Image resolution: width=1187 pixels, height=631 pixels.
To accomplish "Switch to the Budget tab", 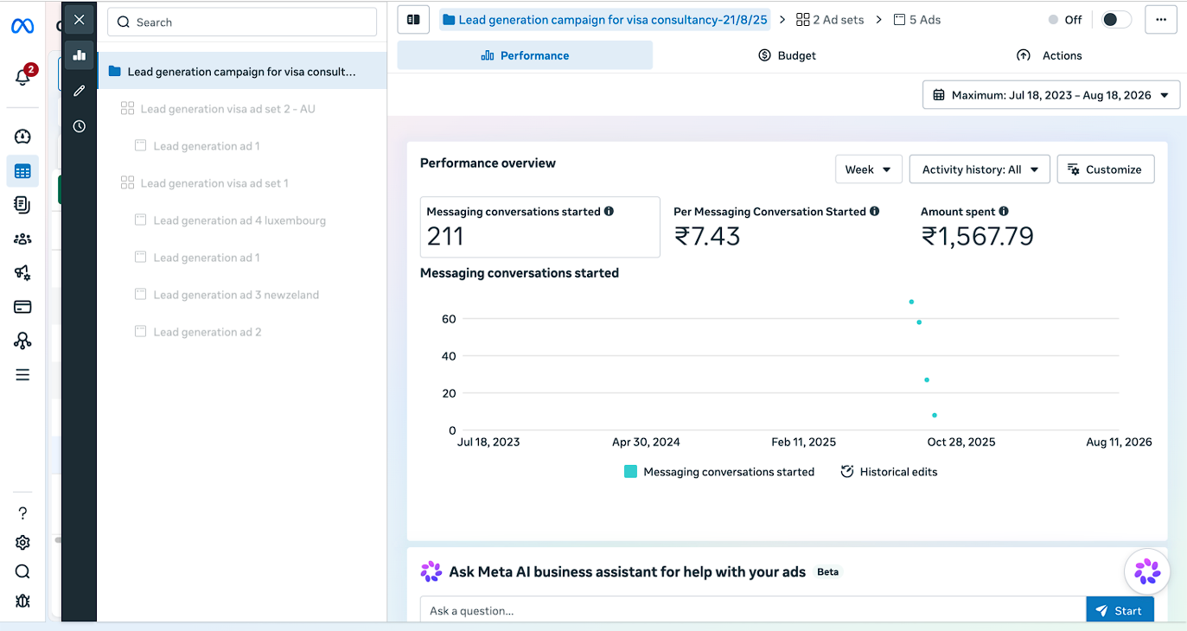I will [x=787, y=55].
